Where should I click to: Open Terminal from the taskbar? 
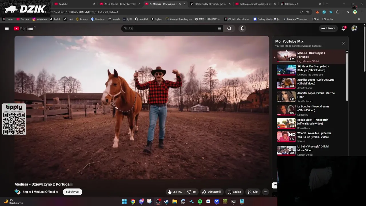click(233, 201)
